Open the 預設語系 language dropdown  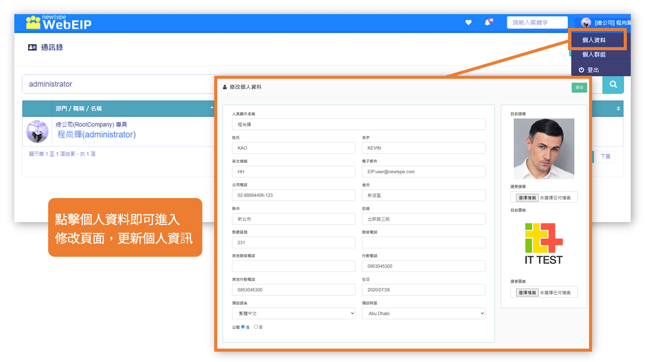(294, 313)
